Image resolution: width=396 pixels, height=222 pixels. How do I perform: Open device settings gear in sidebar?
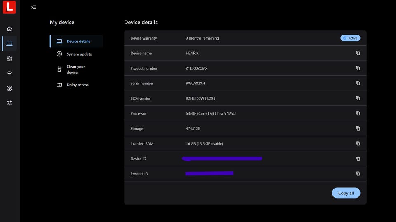point(9,58)
